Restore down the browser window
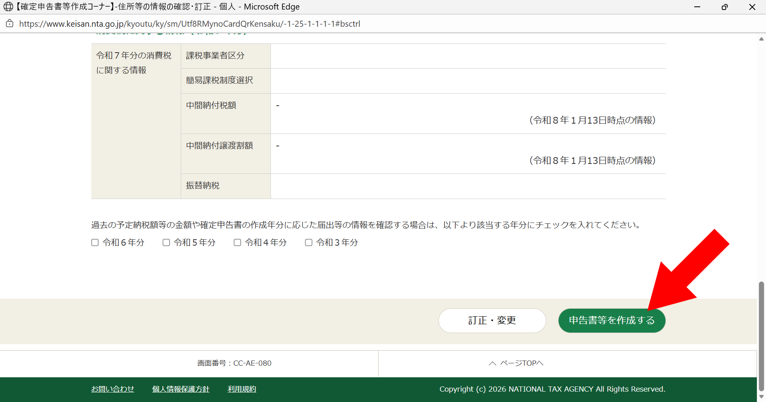 point(725,7)
